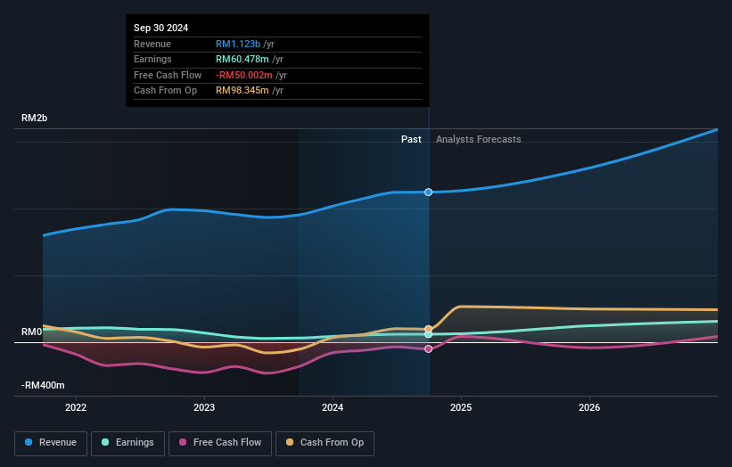Click the Earnings row label in tooltip
Viewport: 732px width, 467px height.
tap(152, 59)
